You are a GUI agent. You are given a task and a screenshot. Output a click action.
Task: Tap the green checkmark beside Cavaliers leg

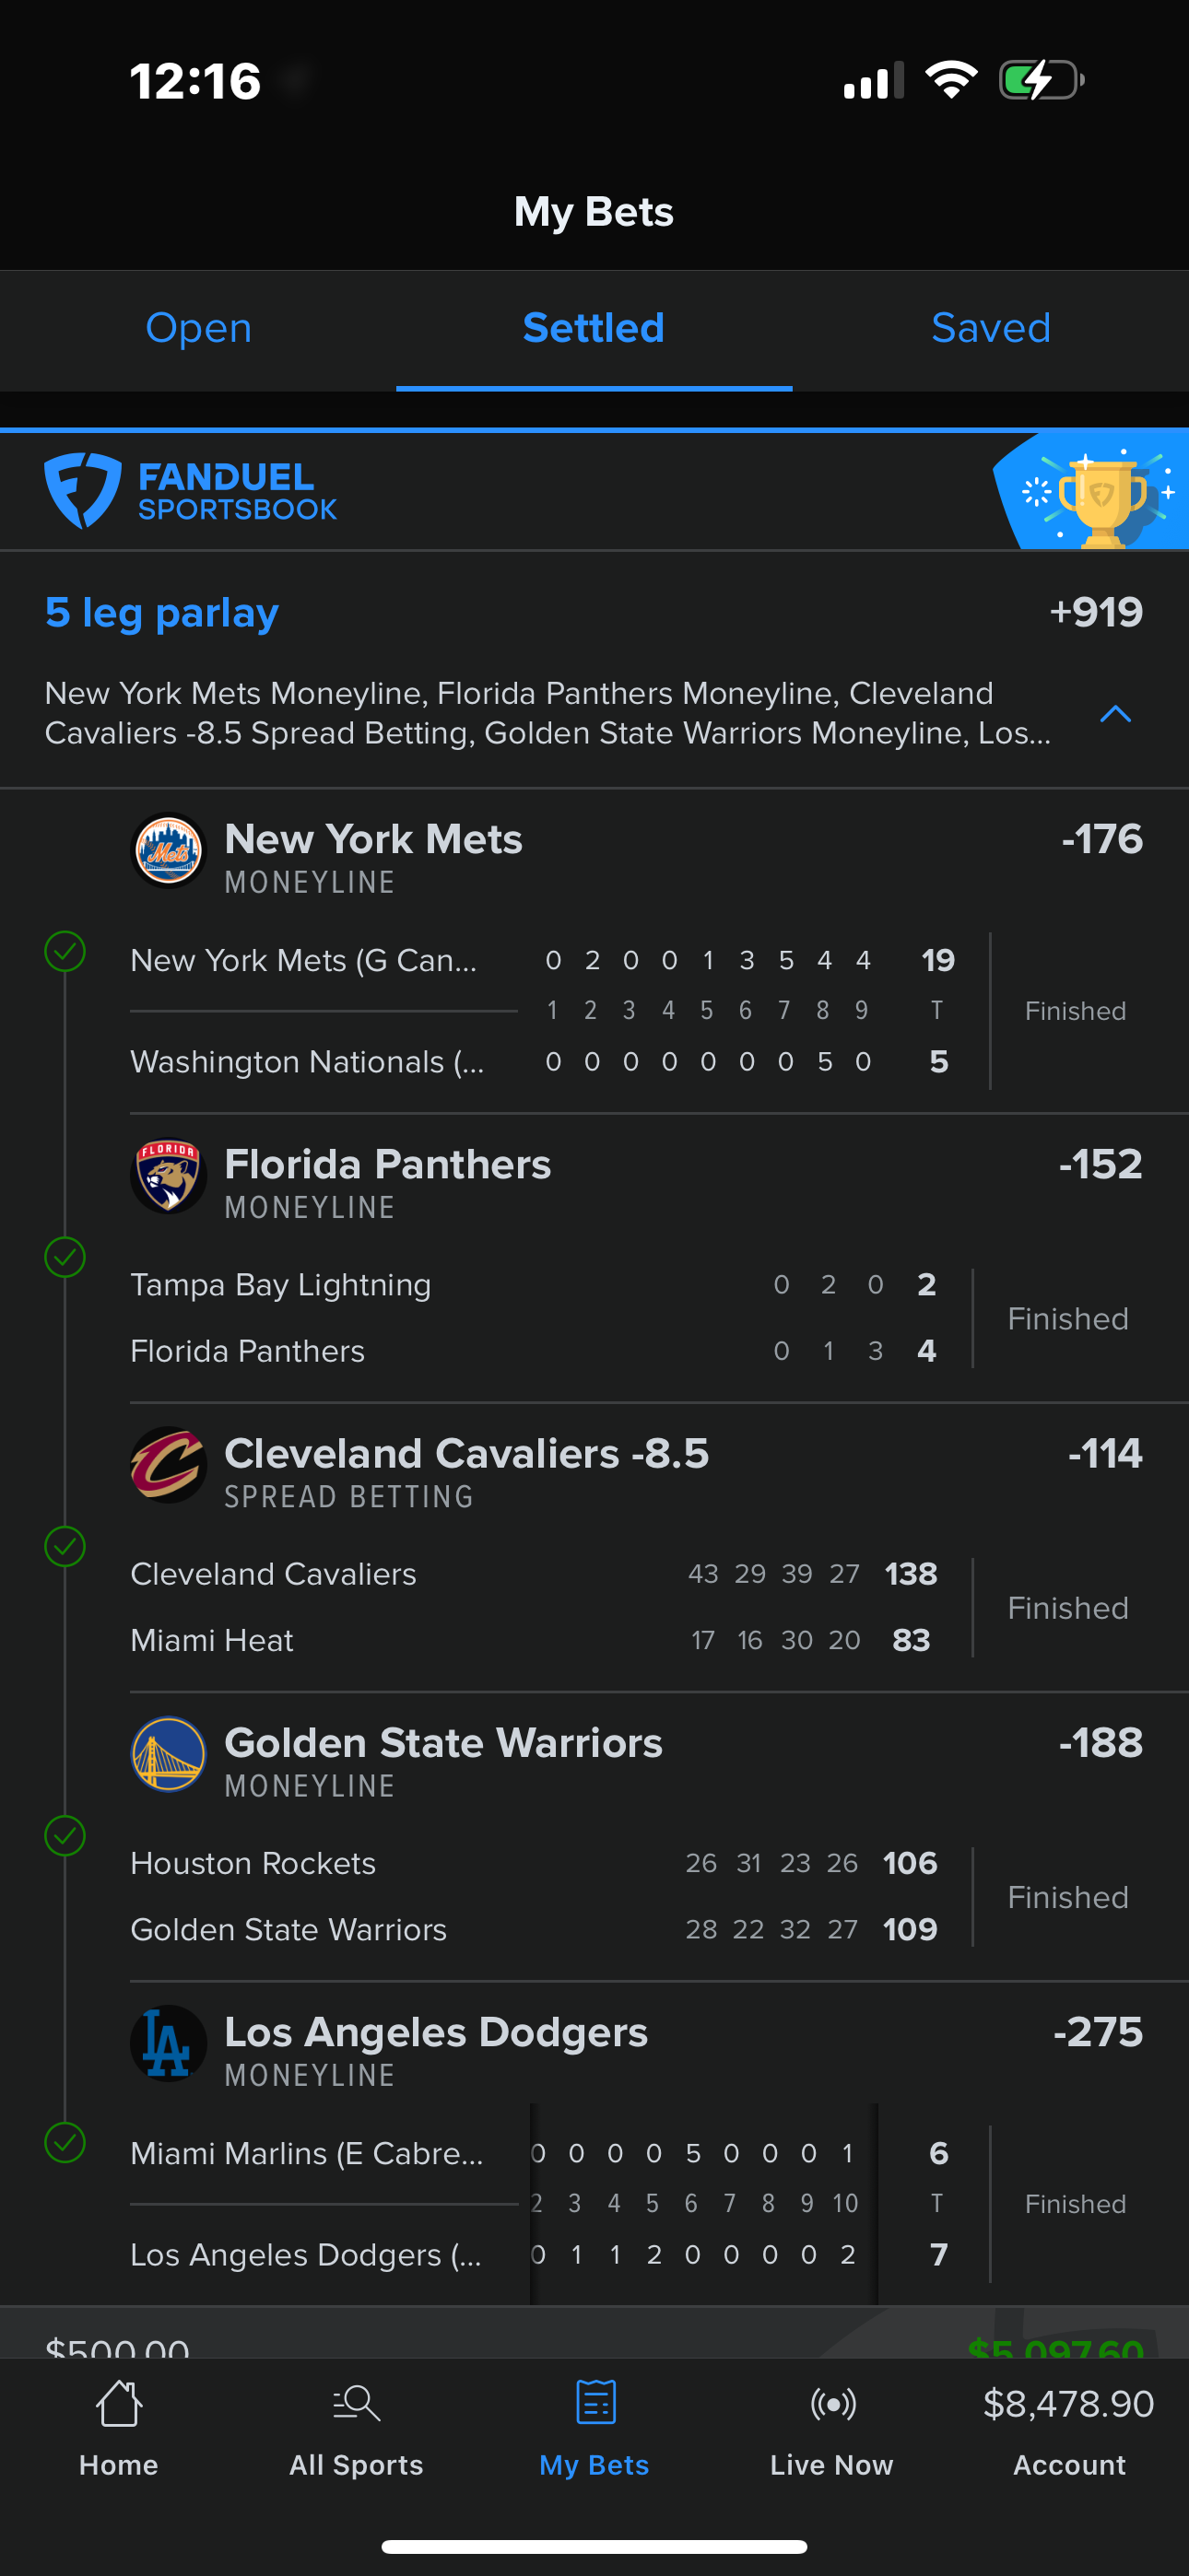click(65, 1546)
